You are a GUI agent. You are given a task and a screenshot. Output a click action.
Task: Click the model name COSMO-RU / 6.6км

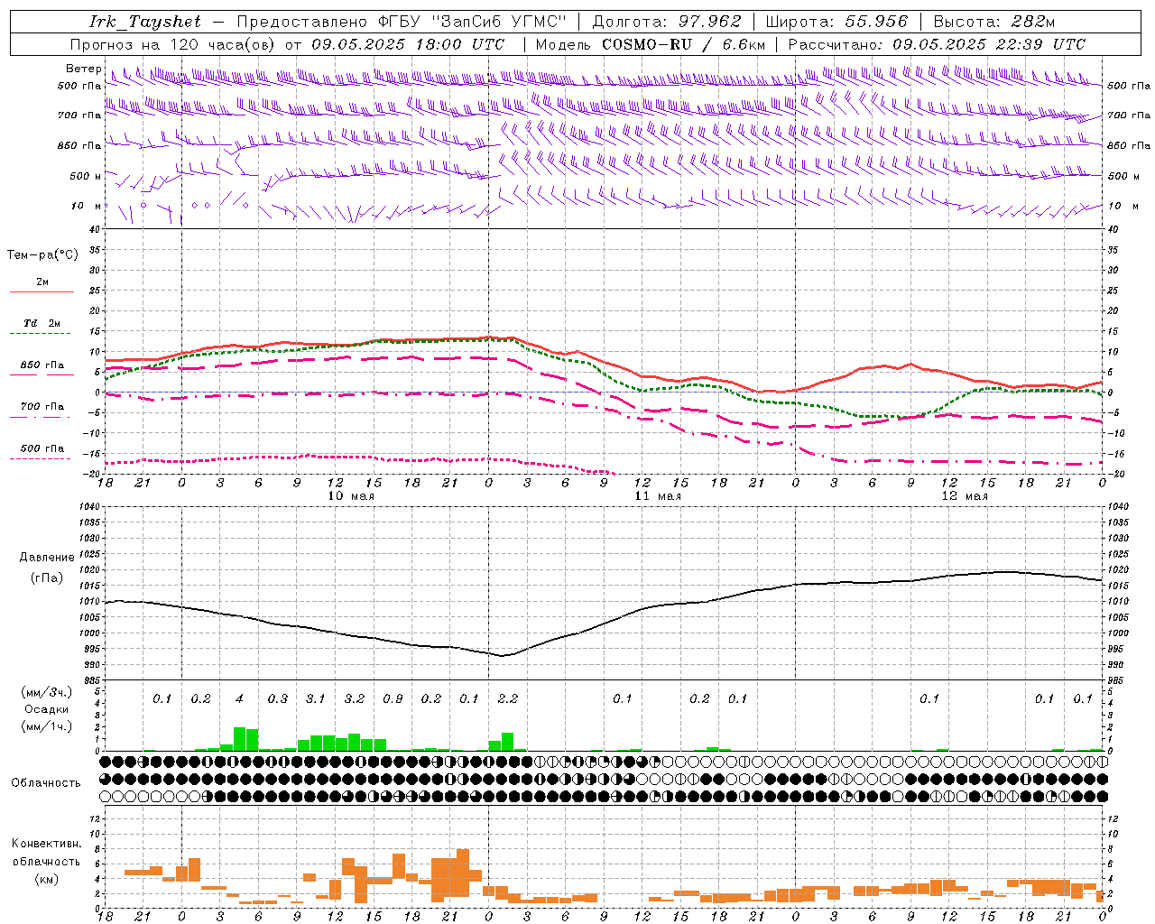click(x=684, y=44)
